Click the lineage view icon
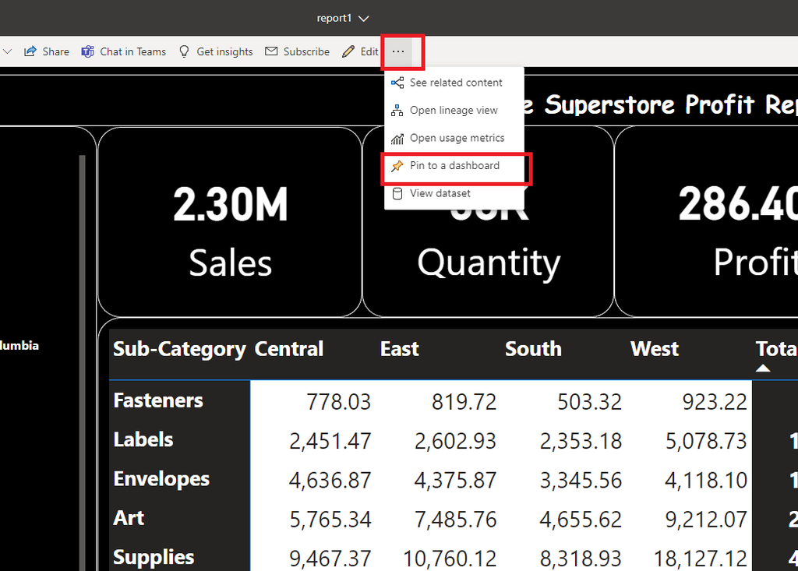Screen dimensions: 798x571 pyautogui.click(x=397, y=111)
